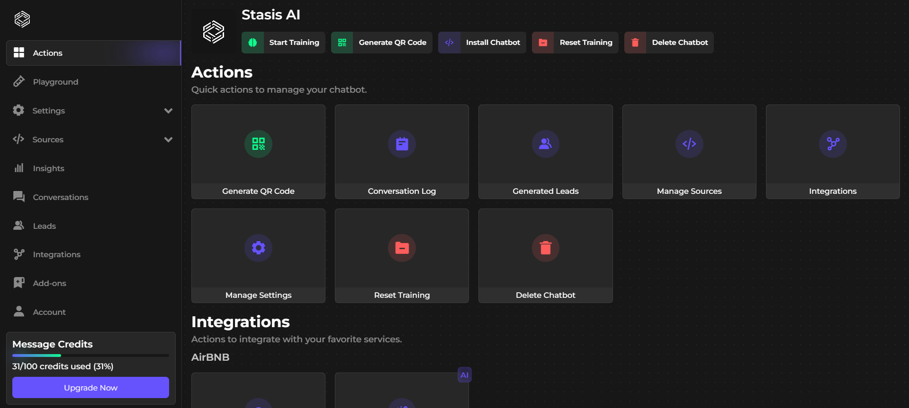
Task: Expand the Settings submenu chevron
Action: click(x=168, y=111)
